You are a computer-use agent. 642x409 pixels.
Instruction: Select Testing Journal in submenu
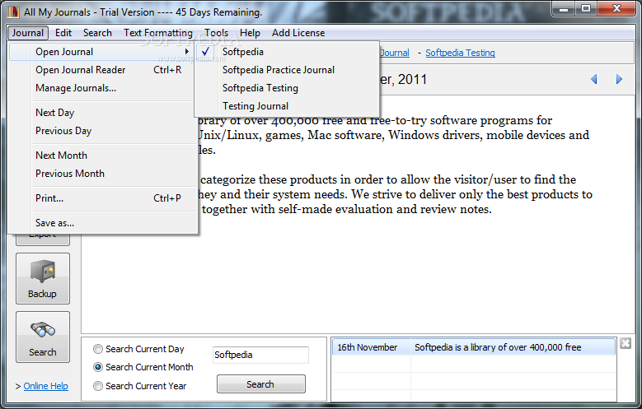[x=287, y=106]
